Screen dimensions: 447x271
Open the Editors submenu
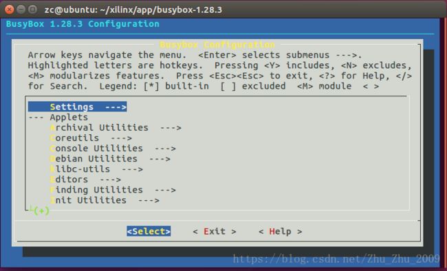[85, 180]
